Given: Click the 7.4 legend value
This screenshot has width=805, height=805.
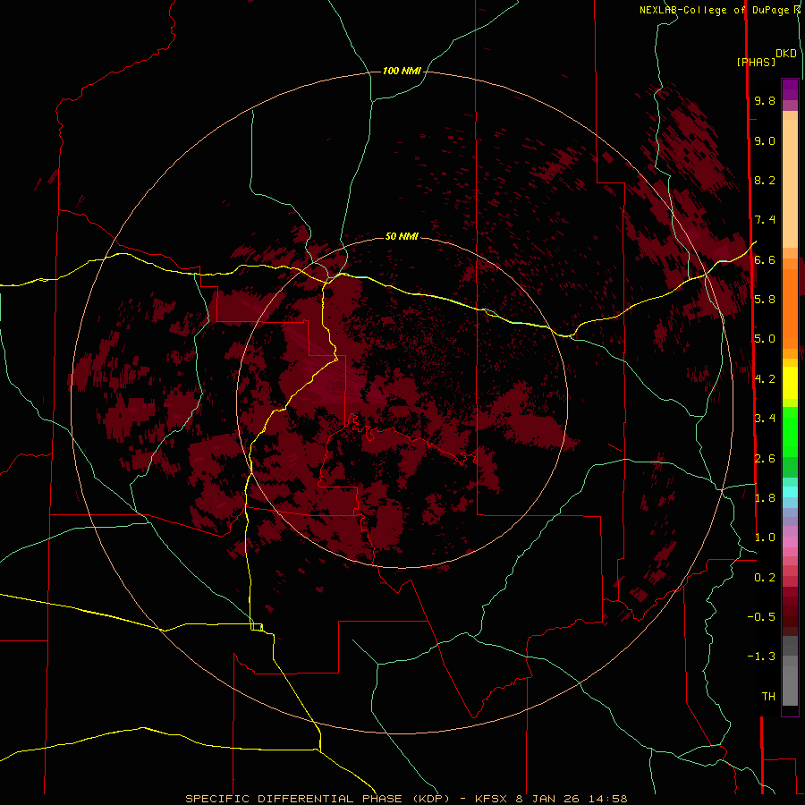Looking at the screenshot, I should point(765,220).
